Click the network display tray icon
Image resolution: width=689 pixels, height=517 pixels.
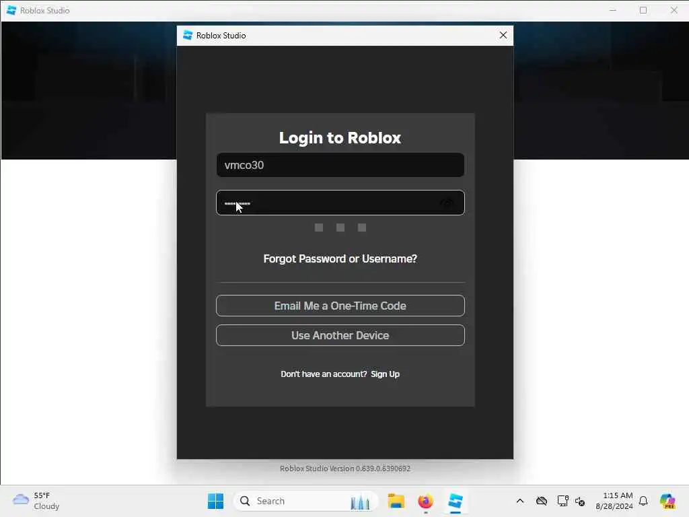pyautogui.click(x=563, y=501)
